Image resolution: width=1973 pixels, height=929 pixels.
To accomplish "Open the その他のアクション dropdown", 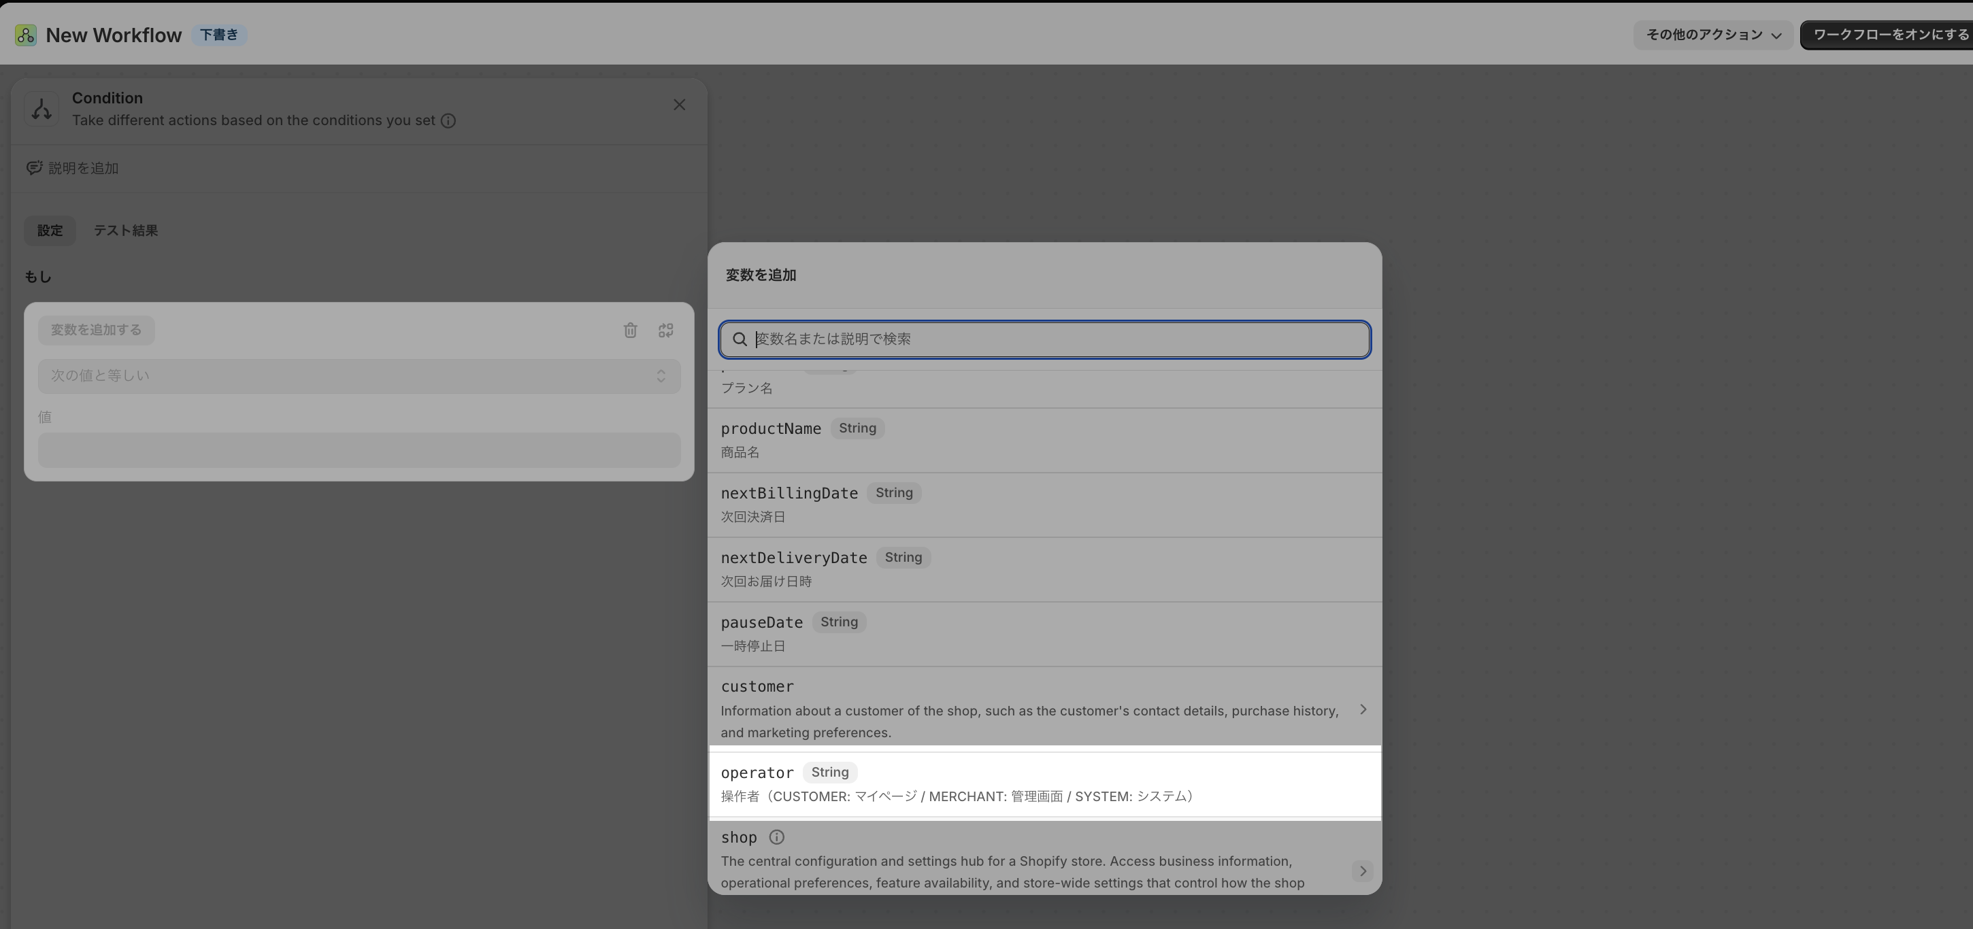I will [1712, 35].
